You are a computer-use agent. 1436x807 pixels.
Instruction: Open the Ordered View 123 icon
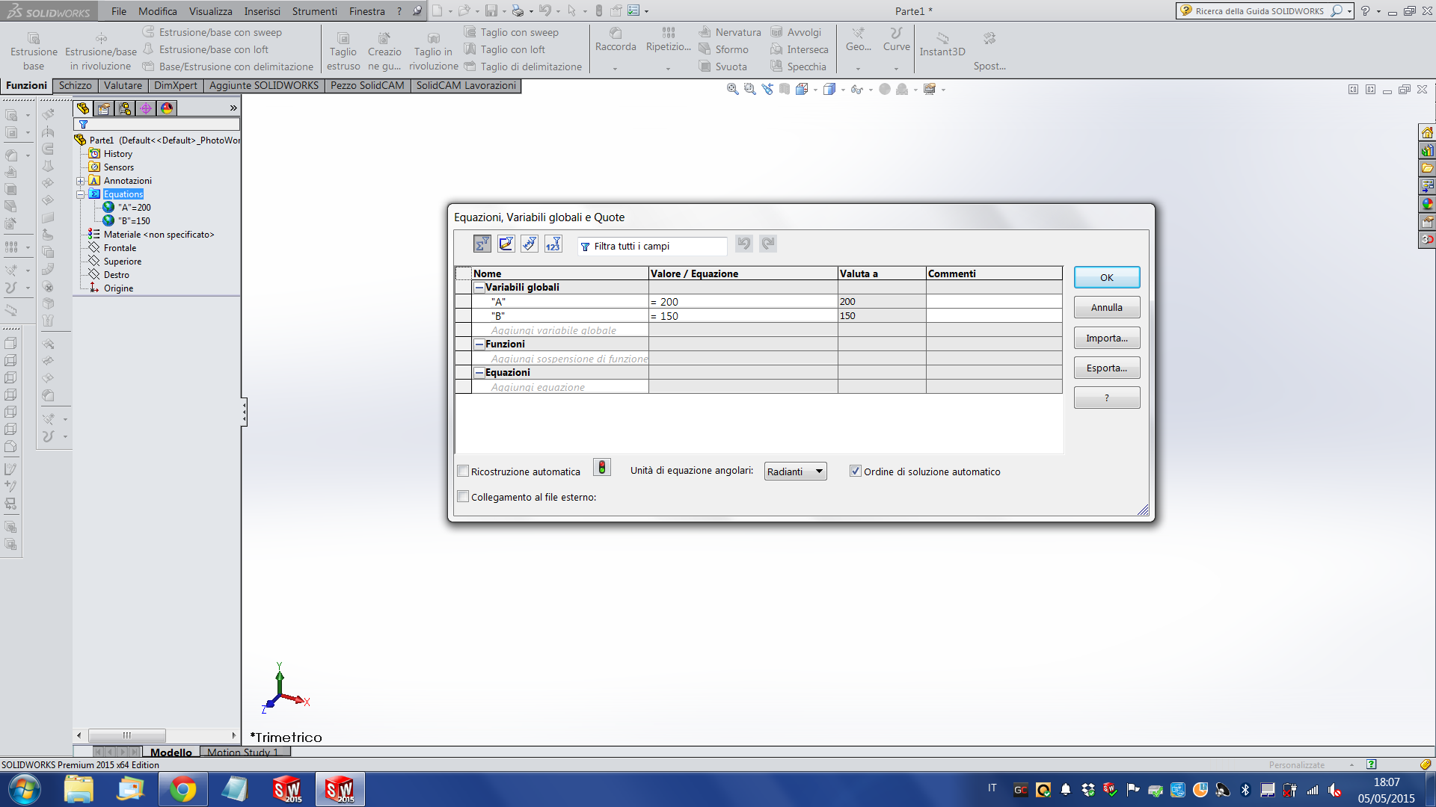pos(553,244)
